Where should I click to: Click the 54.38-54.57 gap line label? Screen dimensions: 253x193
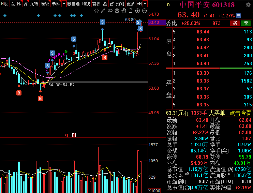point(61,85)
